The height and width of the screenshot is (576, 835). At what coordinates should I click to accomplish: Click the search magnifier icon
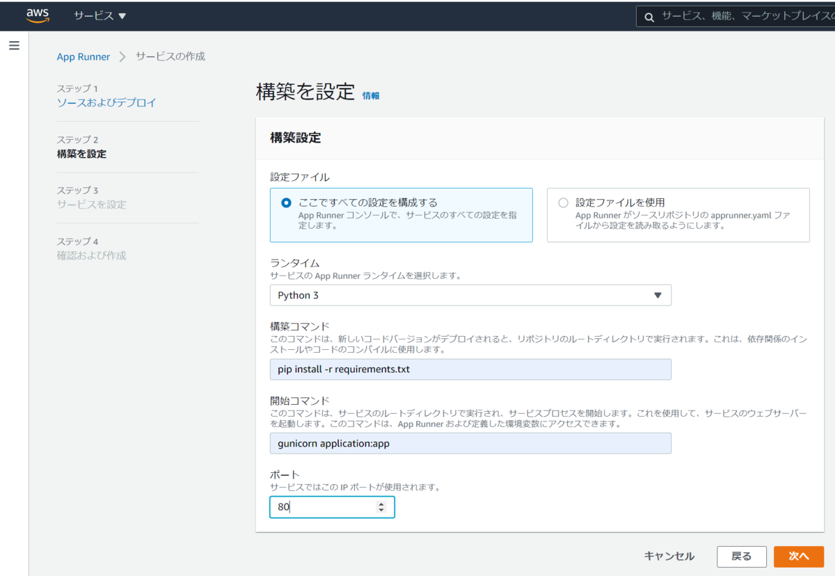click(x=649, y=15)
